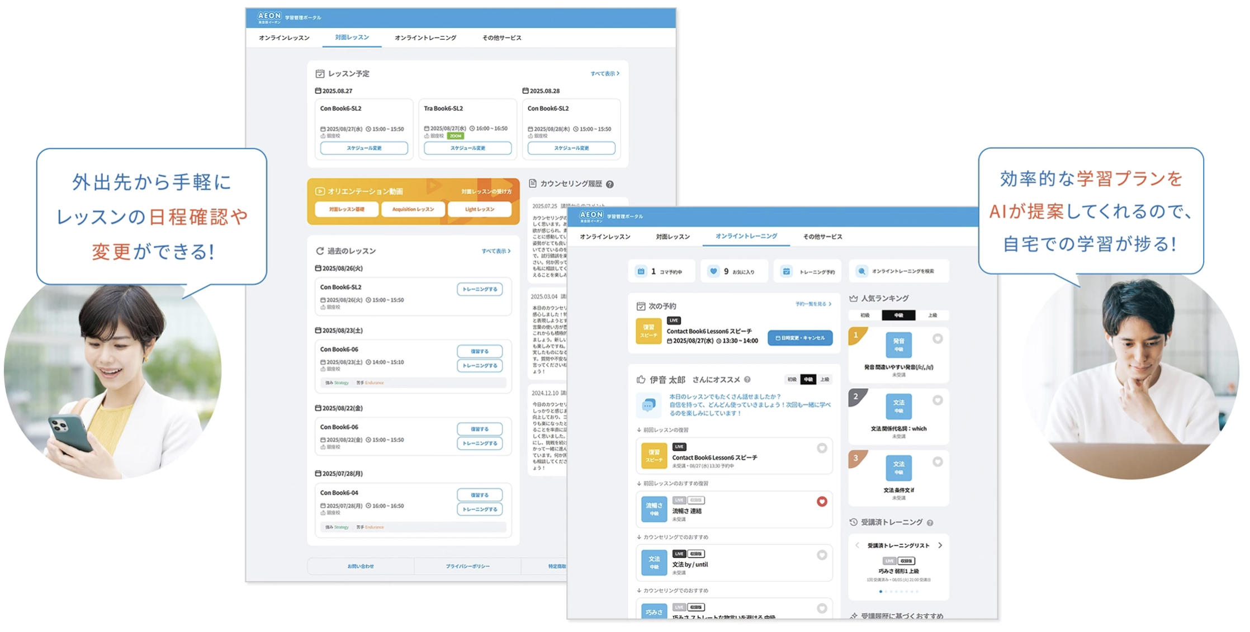Go to next 受講済トレーニングリスト slide arrow
Screen dimensions: 1250x632
pyautogui.click(x=940, y=545)
